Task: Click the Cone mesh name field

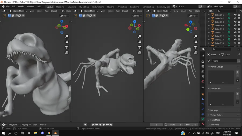Action: pyautogui.click(x=225, y=61)
